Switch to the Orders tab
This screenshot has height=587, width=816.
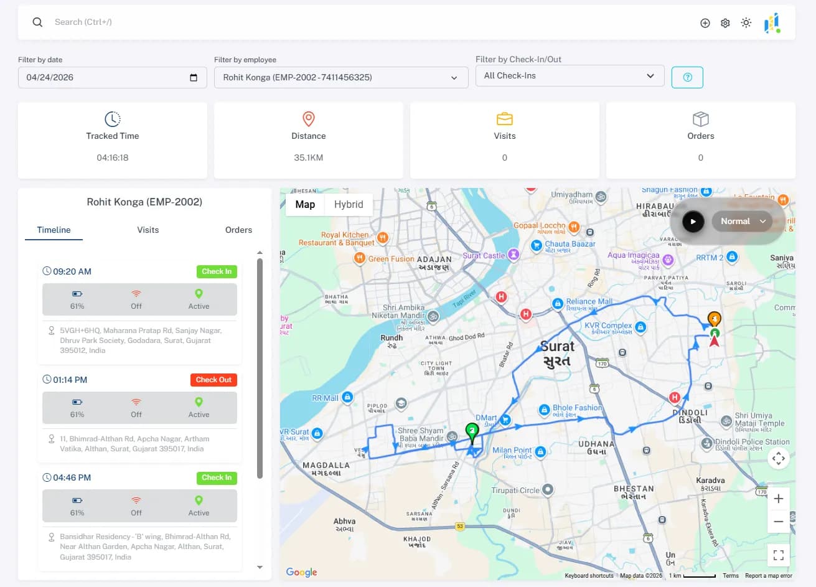pyautogui.click(x=238, y=230)
